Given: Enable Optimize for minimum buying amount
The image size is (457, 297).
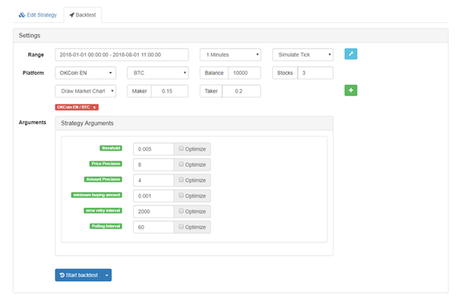Looking at the screenshot, I should 181,195.
